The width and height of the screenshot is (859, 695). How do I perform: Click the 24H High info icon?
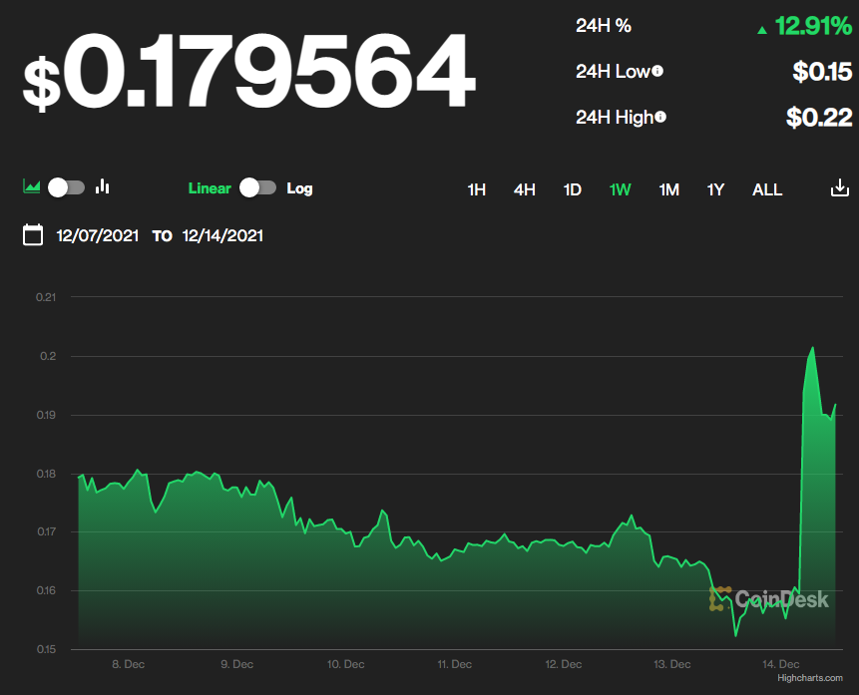660,117
